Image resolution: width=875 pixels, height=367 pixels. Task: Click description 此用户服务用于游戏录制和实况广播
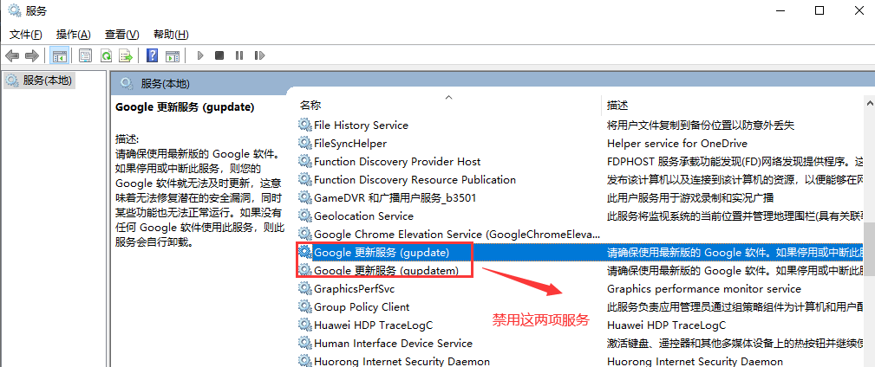690,197
